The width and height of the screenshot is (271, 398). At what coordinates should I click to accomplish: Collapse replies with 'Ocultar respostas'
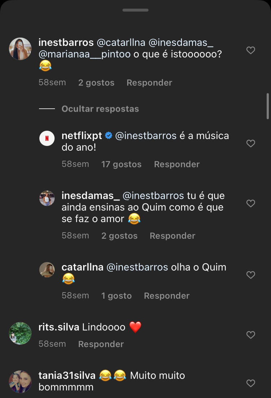pyautogui.click(x=100, y=109)
